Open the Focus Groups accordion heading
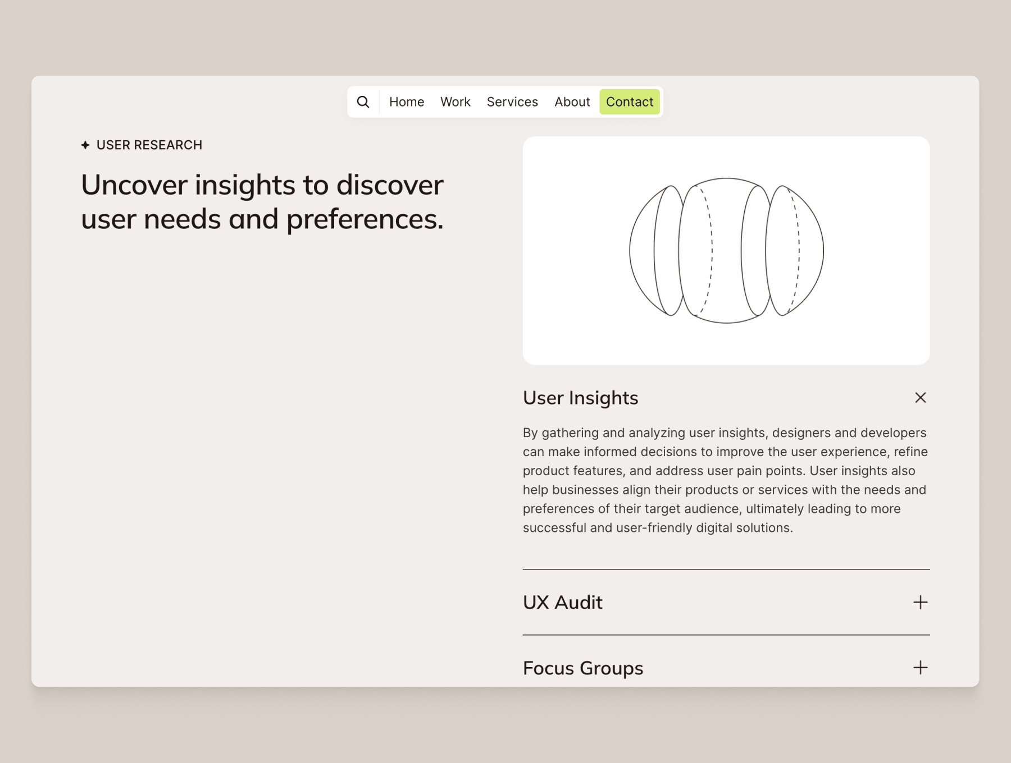Viewport: 1011px width, 763px height. pyautogui.click(x=583, y=668)
